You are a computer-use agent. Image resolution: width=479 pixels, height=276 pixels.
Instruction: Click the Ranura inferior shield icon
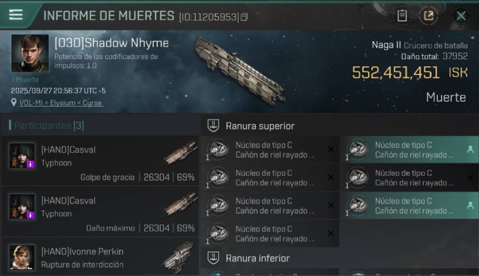pos(213,258)
